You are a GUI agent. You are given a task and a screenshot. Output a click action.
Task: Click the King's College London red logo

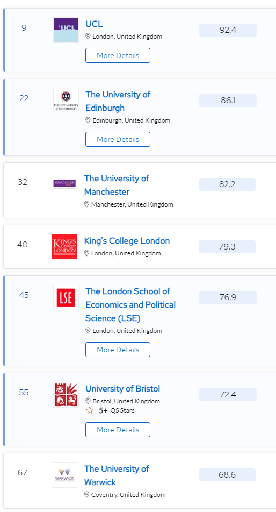pyautogui.click(x=64, y=247)
